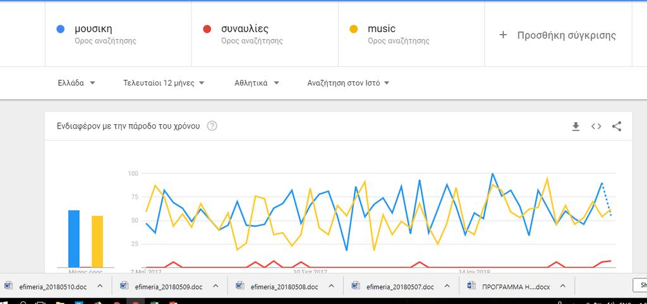The image size is (647, 304).
Task: Open the Τελευταίοι 12 μήνες time range dropdown
Action: 164,83
